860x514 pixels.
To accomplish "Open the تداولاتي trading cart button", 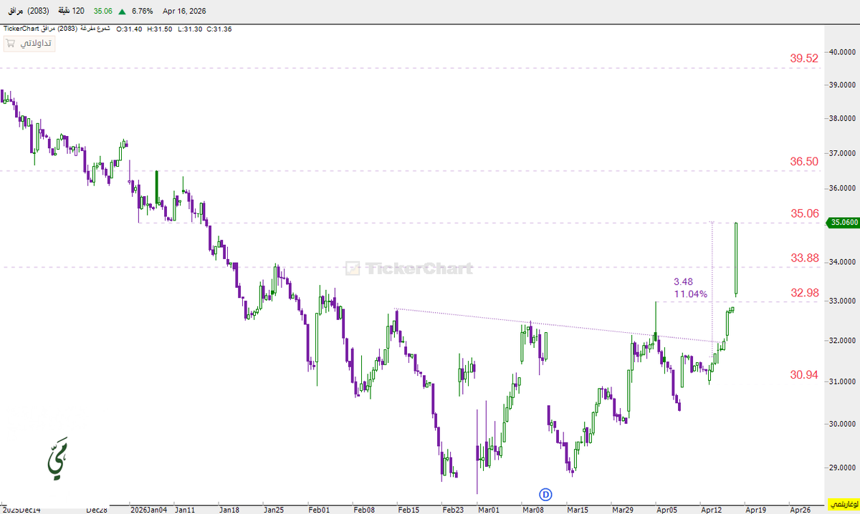I will click(29, 44).
